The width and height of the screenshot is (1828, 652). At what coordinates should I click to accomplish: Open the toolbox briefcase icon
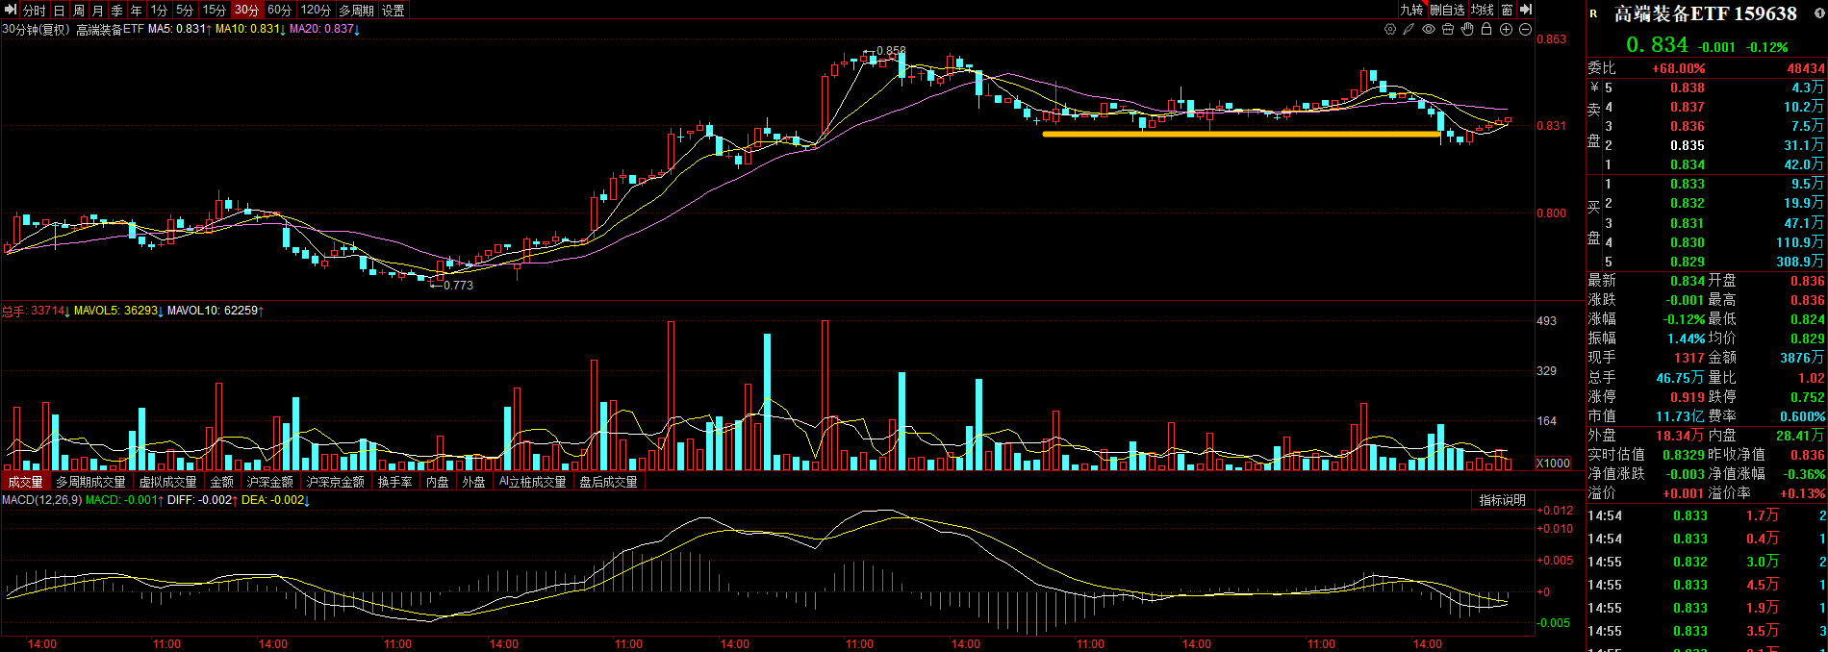(1448, 29)
